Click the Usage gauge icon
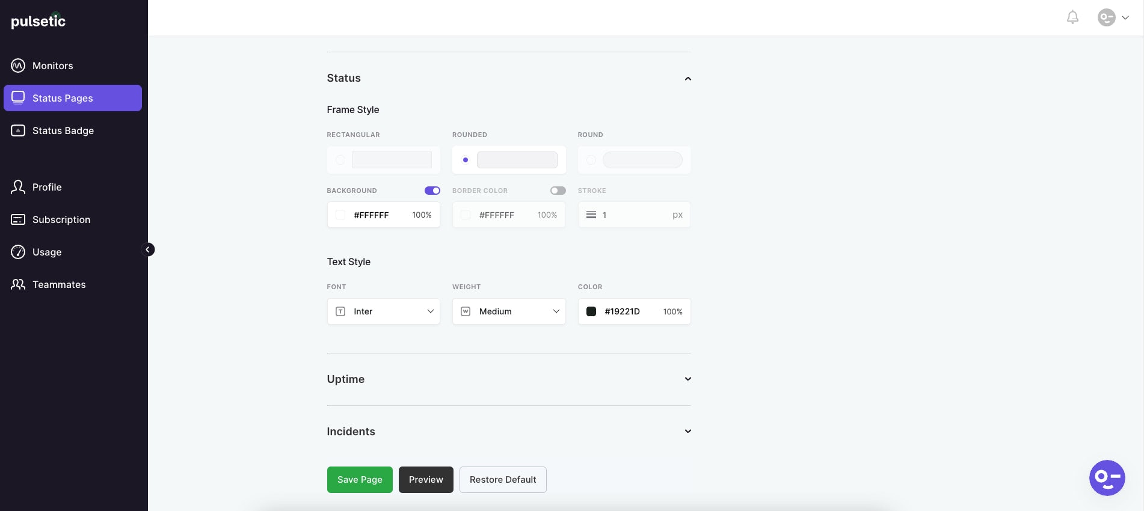Viewport: 1144px width, 511px height. pyautogui.click(x=18, y=252)
